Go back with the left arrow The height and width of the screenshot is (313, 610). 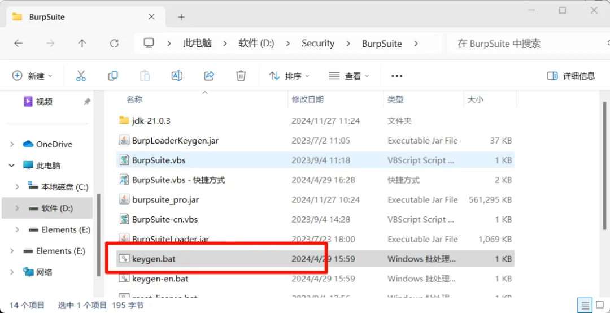18,43
